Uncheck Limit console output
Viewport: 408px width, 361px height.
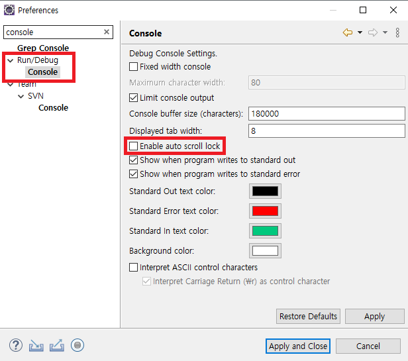click(134, 98)
